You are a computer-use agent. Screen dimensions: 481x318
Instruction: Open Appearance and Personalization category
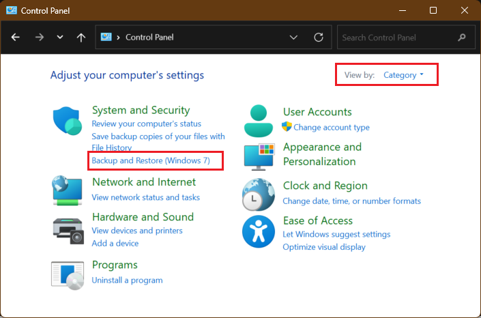click(x=322, y=154)
